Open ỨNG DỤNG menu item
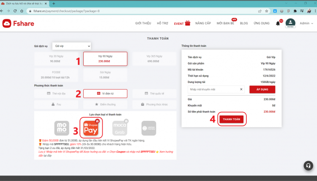The width and height of the screenshot is (317, 181). (x=262, y=23)
